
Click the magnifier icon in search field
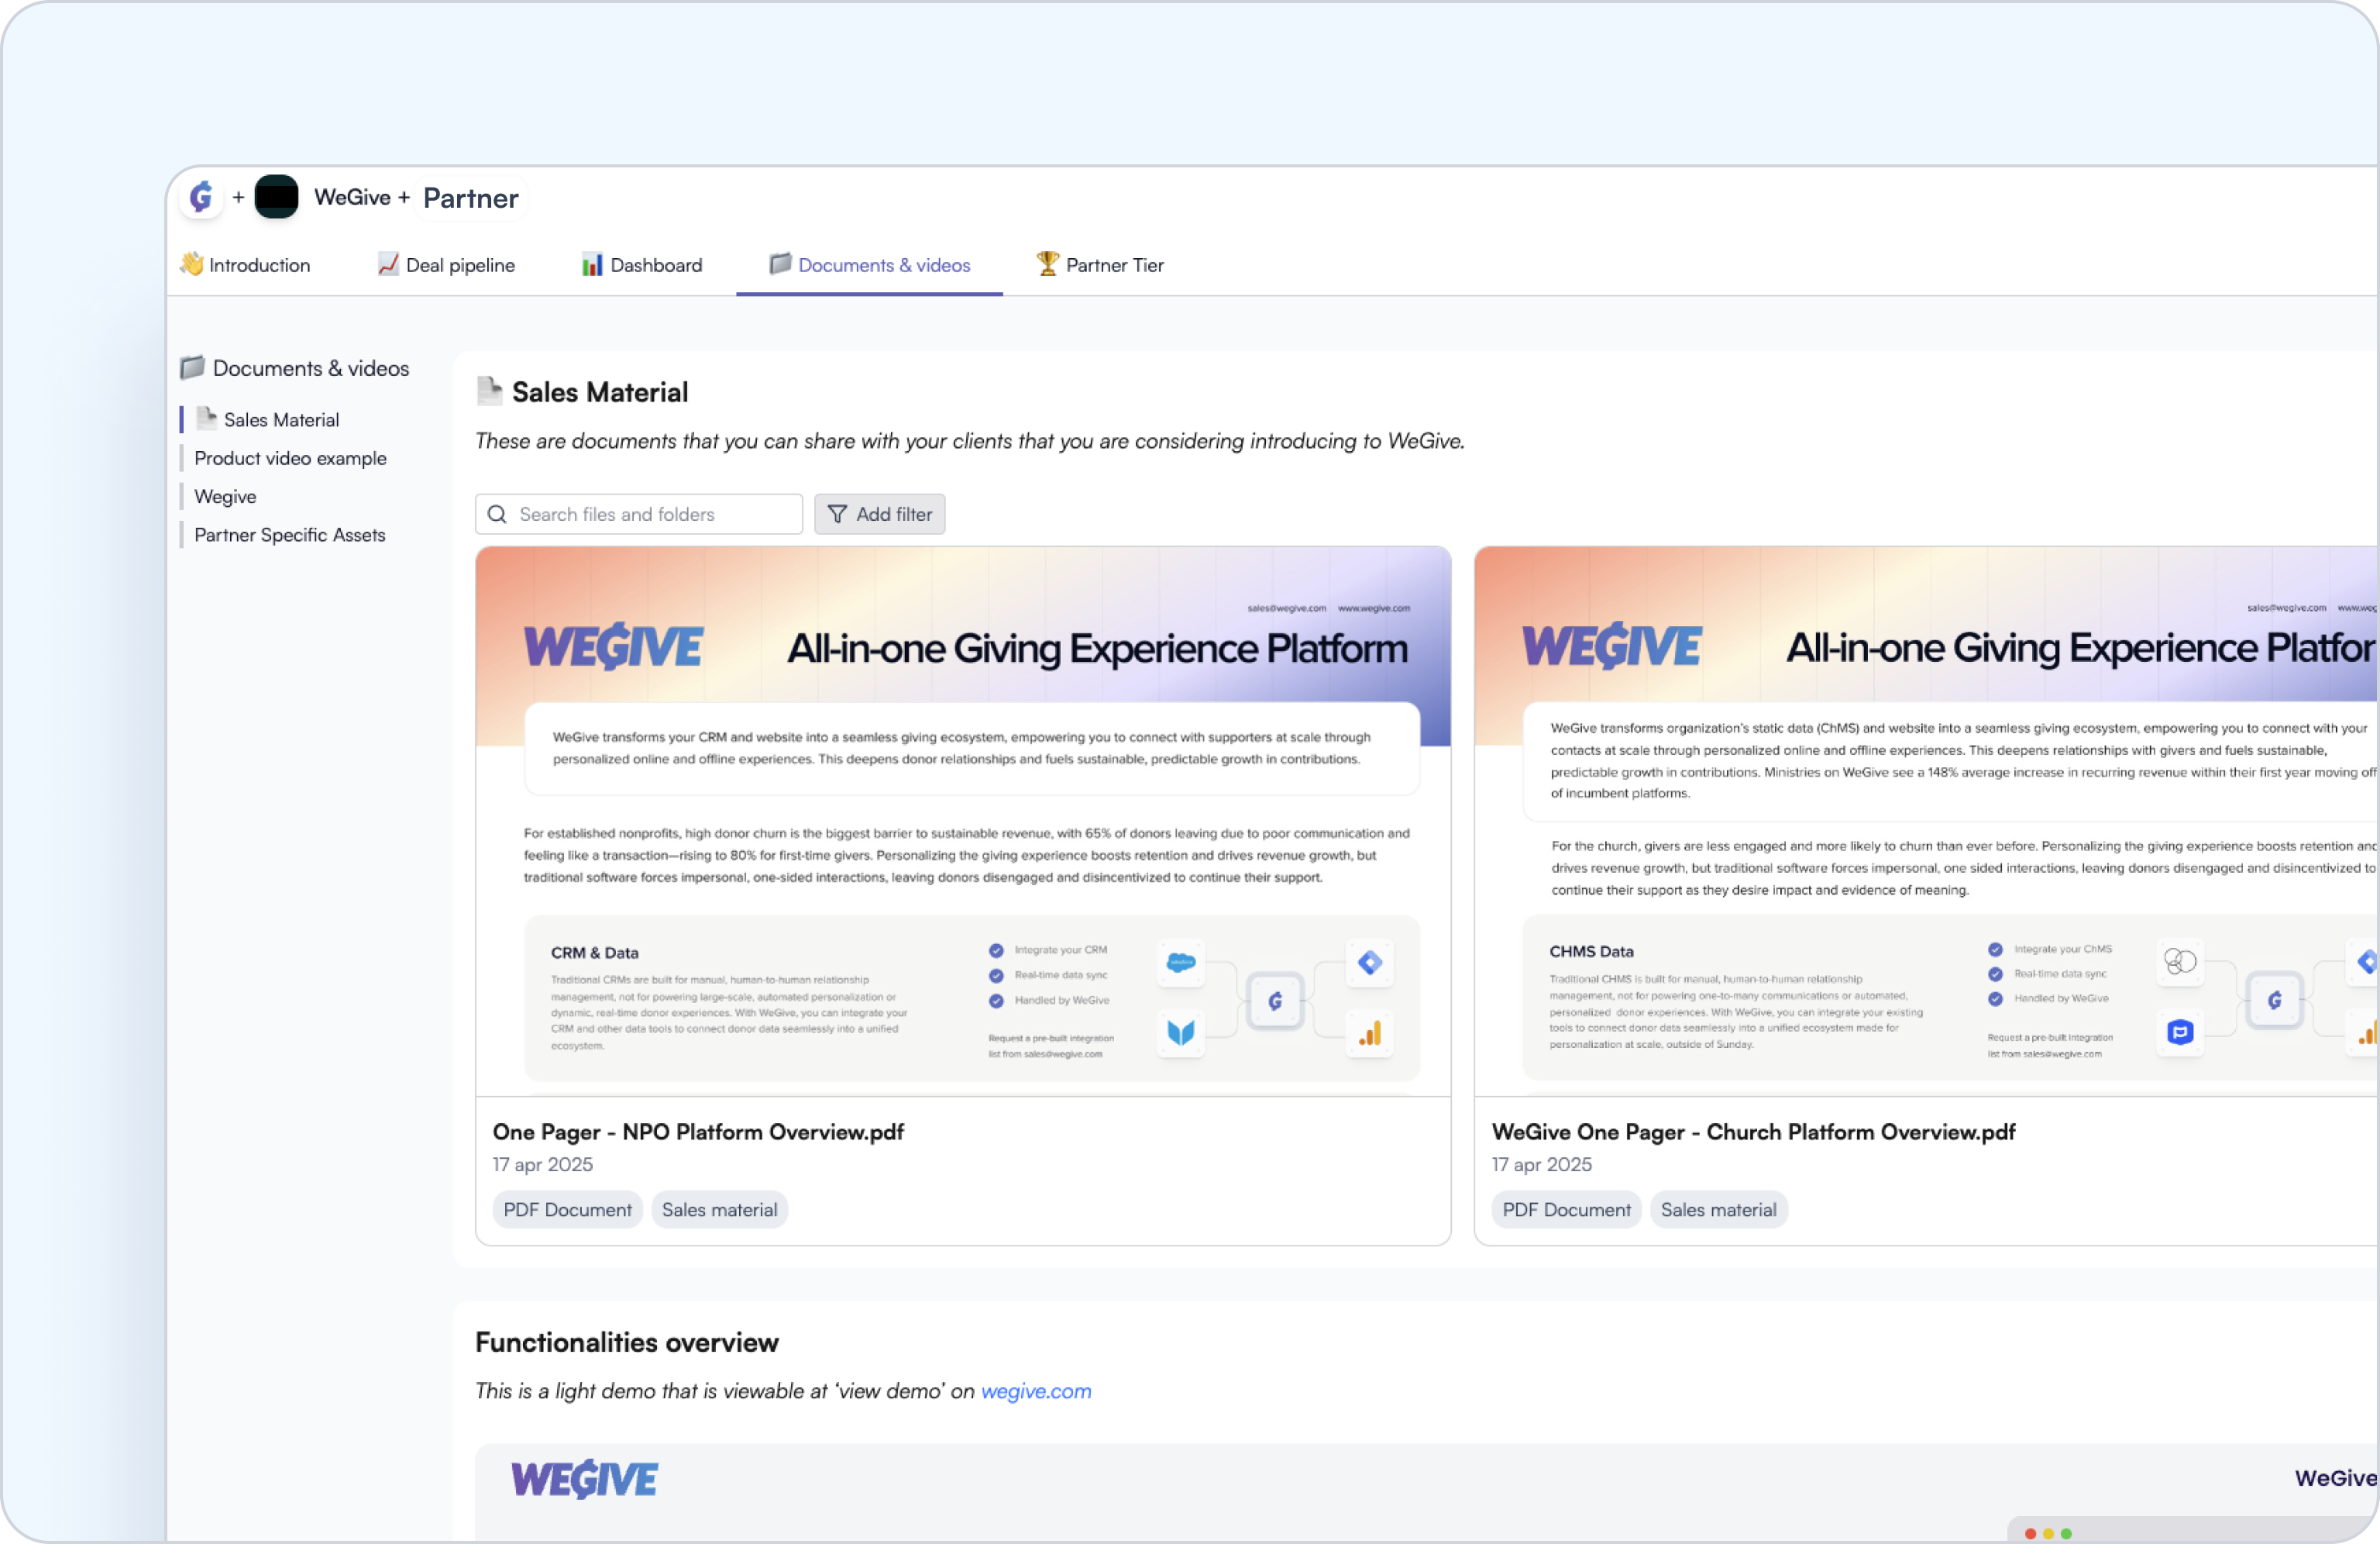497,515
